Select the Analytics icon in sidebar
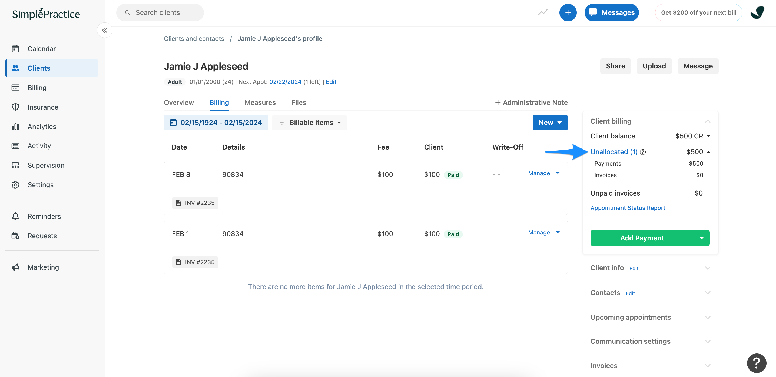776x377 pixels. pos(16,126)
